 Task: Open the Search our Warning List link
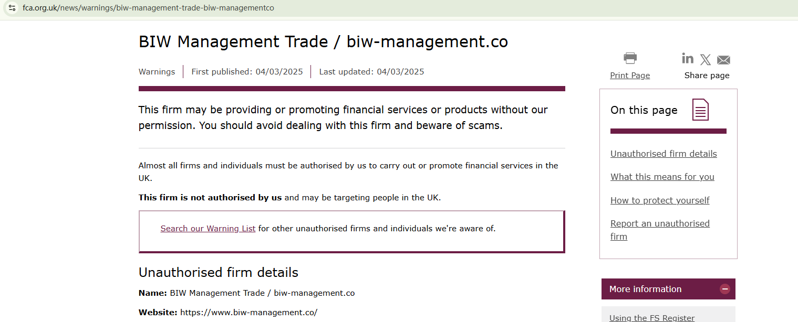(208, 229)
